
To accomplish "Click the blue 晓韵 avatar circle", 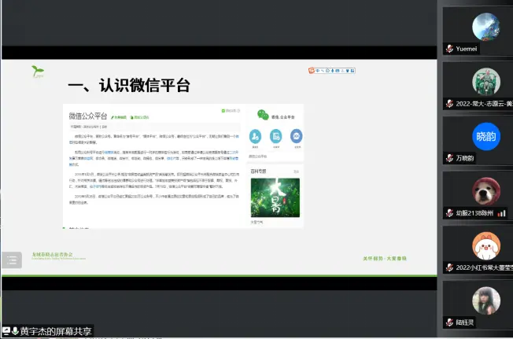I will [485, 136].
